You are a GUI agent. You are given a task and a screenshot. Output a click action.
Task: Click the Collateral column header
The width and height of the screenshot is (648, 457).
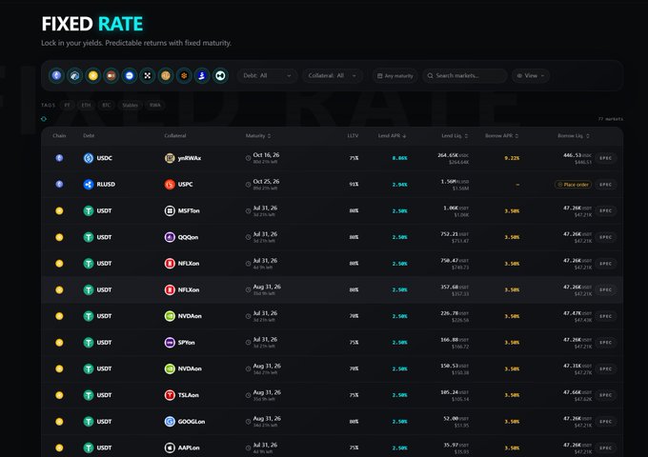(175, 136)
